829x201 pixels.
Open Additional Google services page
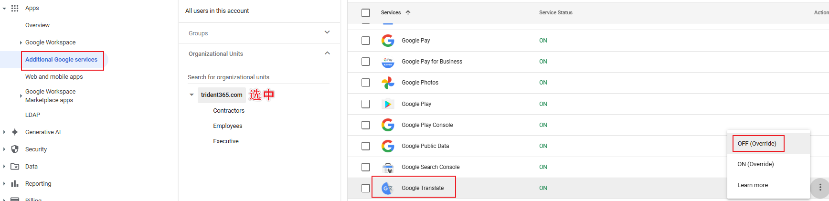click(61, 60)
